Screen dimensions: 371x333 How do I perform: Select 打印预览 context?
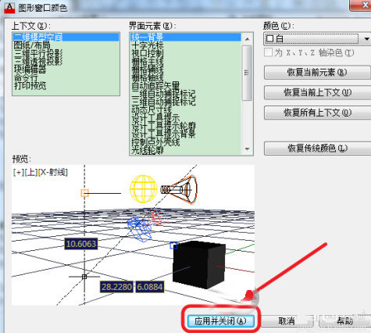[x=66, y=85]
